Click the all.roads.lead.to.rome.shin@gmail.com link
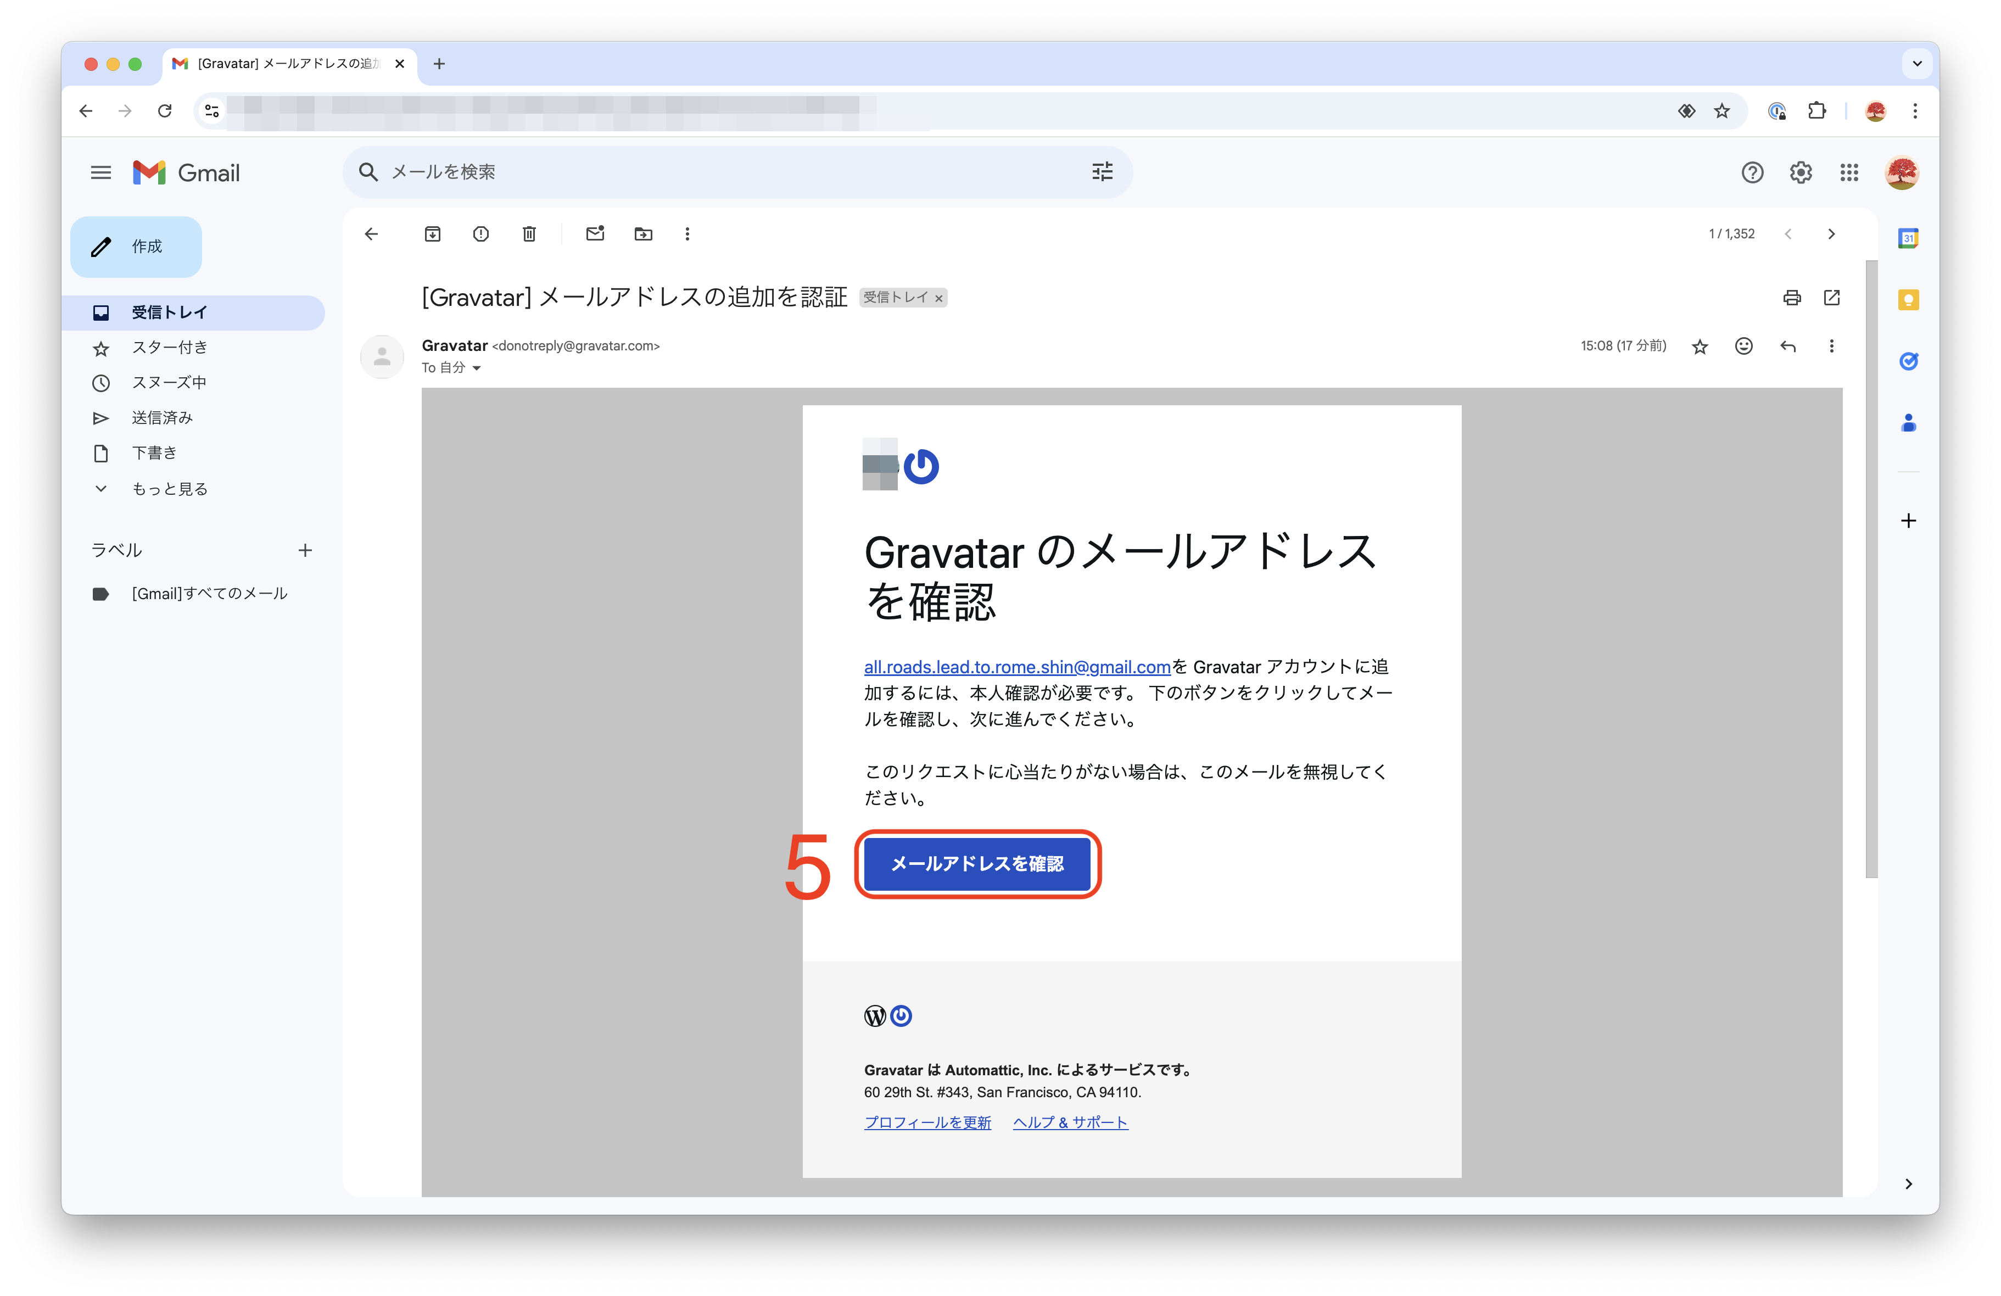 1016,667
